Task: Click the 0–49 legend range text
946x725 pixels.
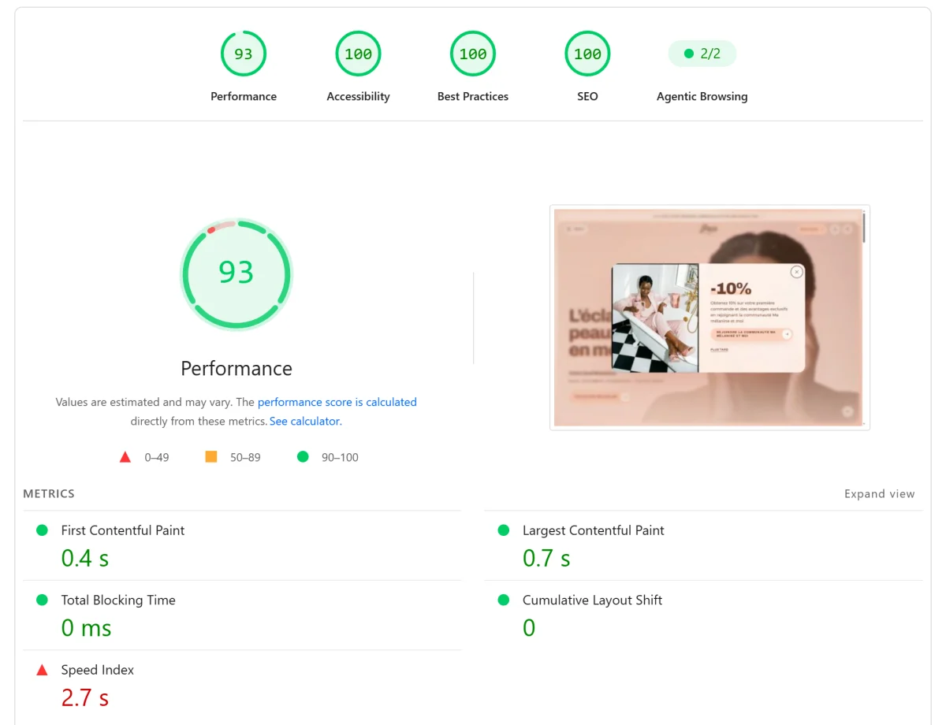Action: 157,457
